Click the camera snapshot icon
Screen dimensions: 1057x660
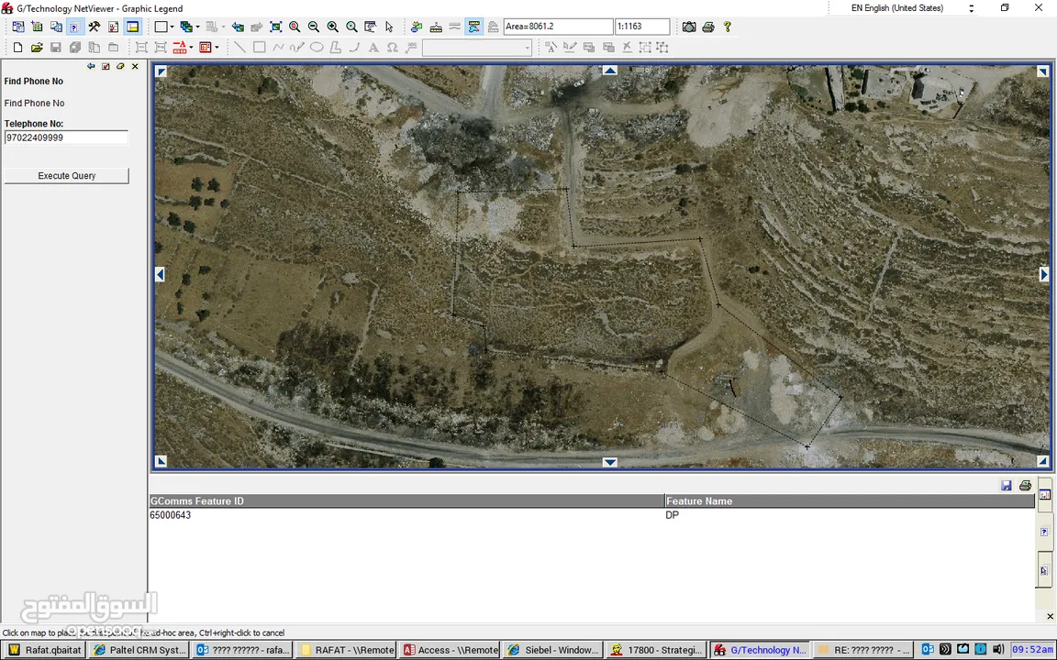click(x=689, y=27)
